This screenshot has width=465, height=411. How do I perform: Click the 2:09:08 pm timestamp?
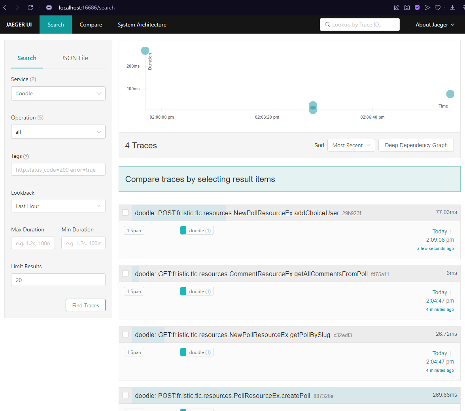[x=440, y=240]
